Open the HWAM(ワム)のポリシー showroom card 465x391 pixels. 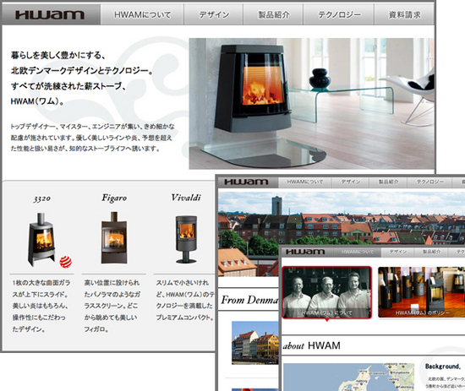click(x=421, y=292)
